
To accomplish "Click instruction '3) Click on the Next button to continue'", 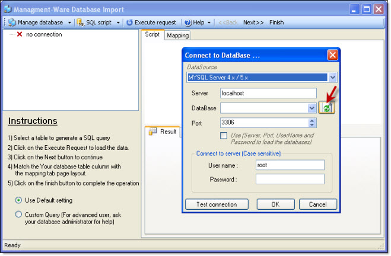I will [x=55, y=157].
